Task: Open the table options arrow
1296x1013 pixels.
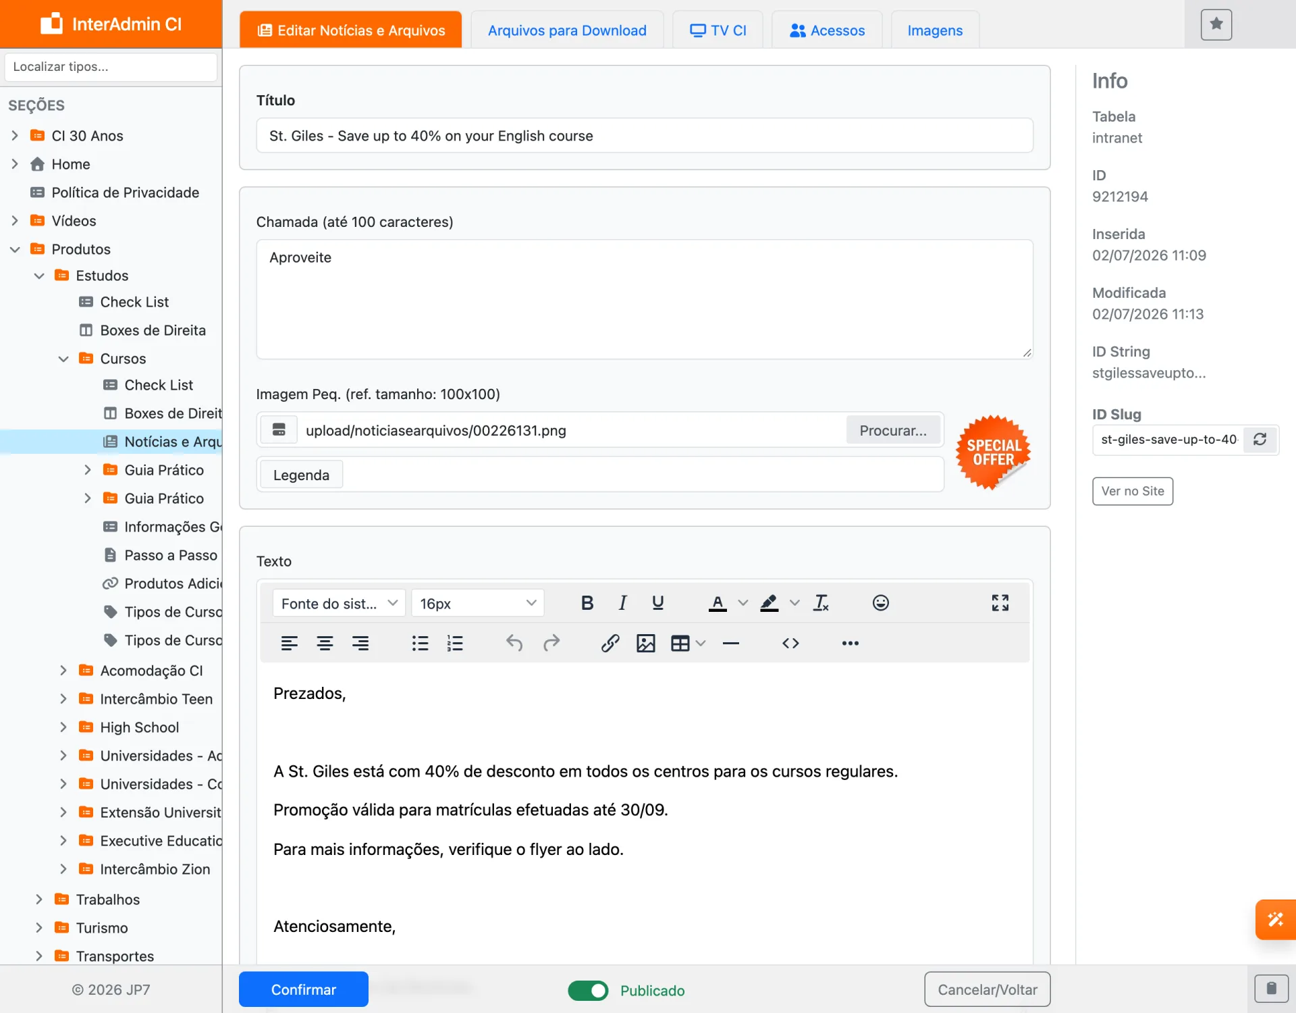Action: (701, 644)
